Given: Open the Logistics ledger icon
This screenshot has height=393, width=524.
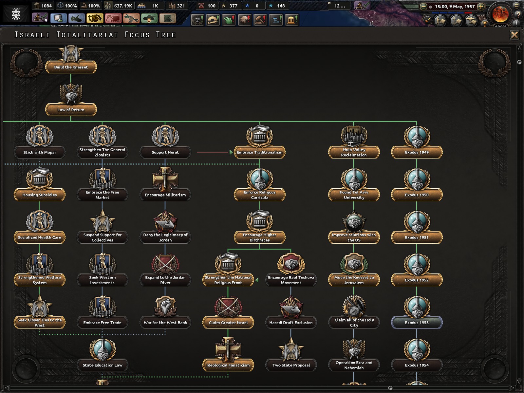Looking at the screenshot, I should [167, 18].
